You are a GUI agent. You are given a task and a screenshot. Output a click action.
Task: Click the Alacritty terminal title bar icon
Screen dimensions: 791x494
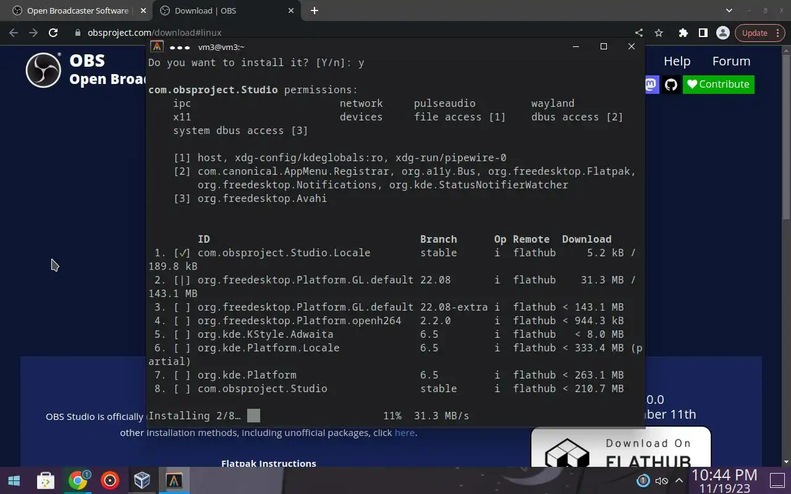(157, 47)
